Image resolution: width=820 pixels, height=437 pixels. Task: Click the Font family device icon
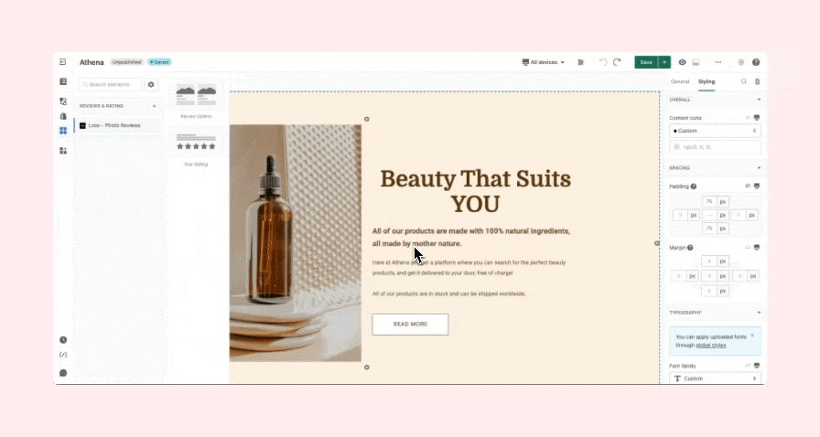click(x=756, y=366)
